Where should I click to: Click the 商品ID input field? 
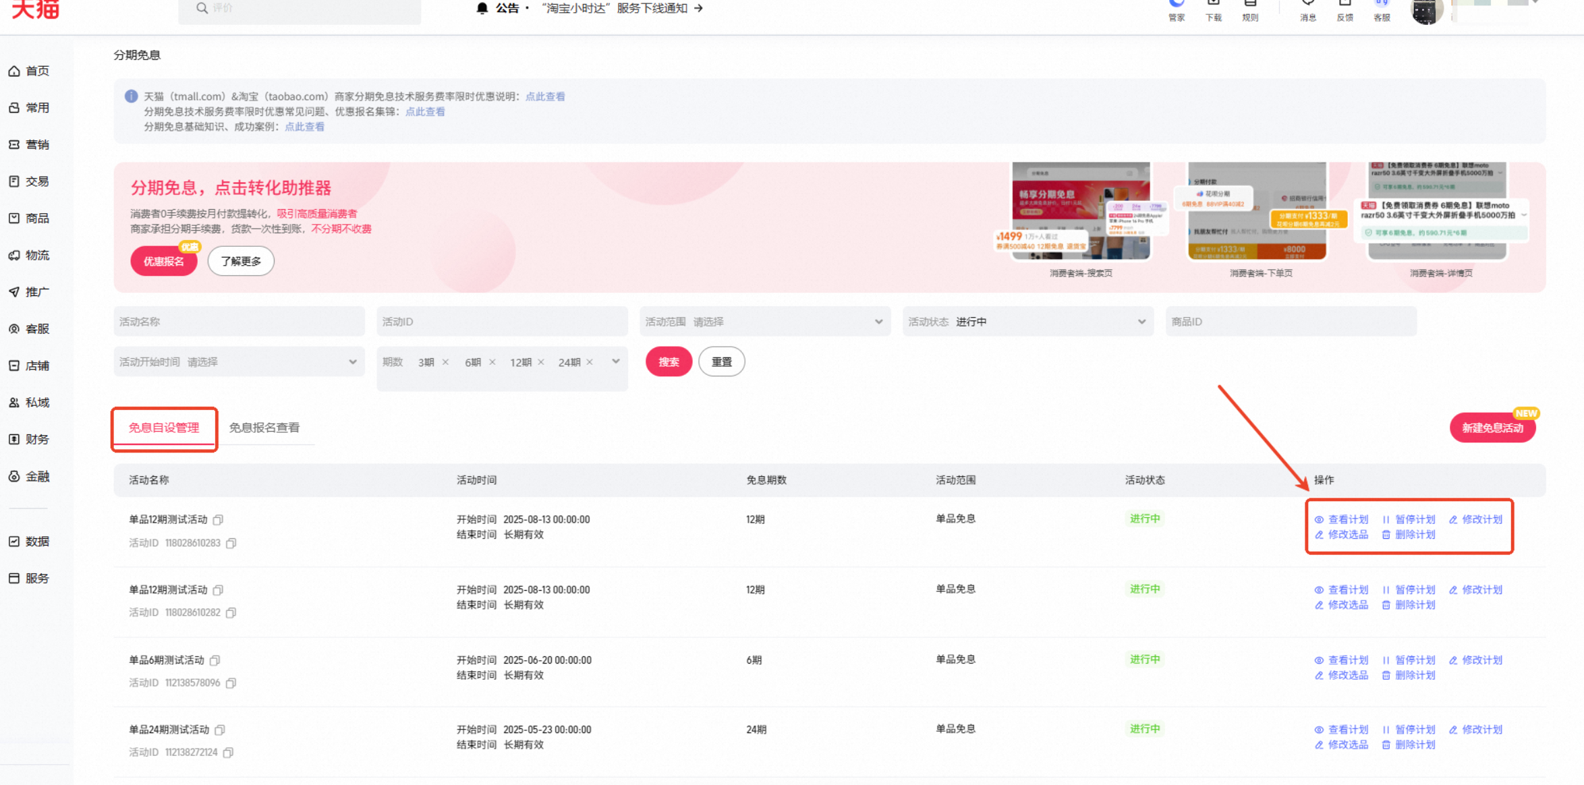point(1291,322)
